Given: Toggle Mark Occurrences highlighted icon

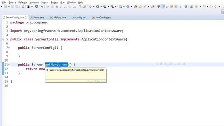Looking at the screenshot, I should click(x=163, y=7).
